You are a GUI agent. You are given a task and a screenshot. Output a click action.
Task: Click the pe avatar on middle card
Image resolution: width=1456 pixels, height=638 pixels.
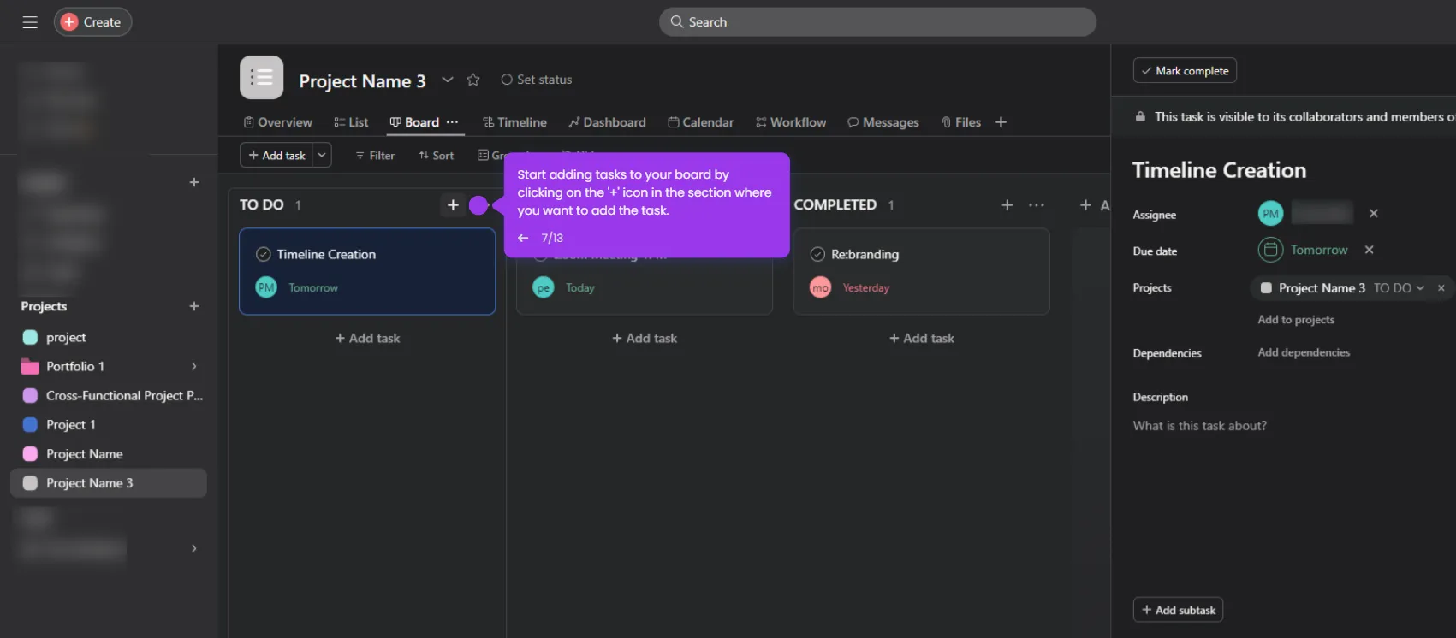[544, 287]
